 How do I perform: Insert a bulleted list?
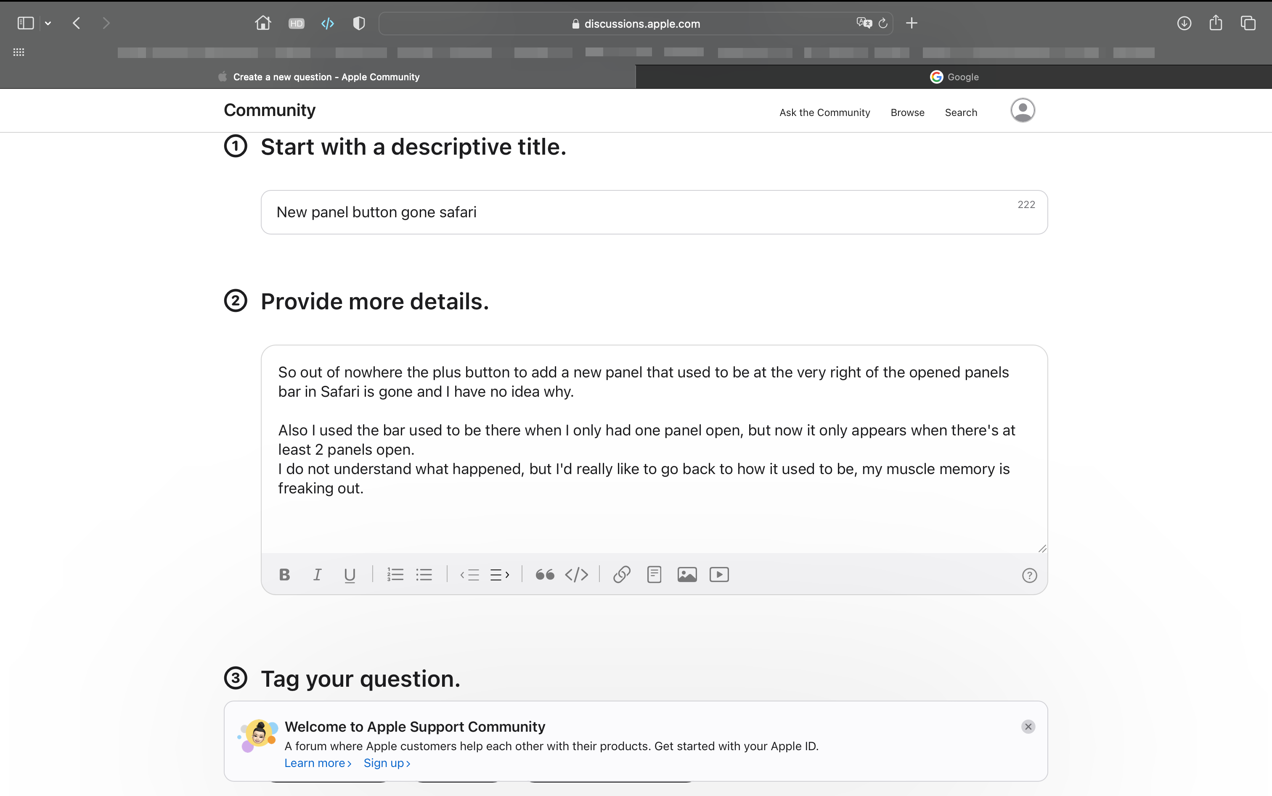pyautogui.click(x=424, y=575)
